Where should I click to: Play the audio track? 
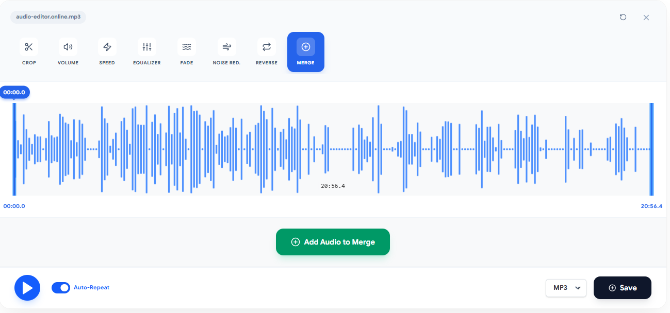(27, 288)
